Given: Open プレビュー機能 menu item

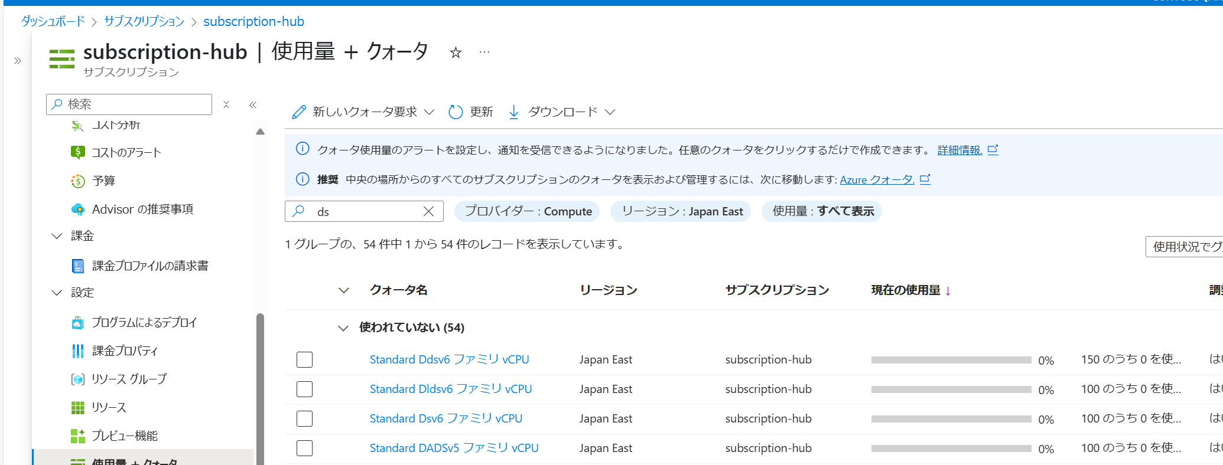Looking at the screenshot, I should coord(125,435).
